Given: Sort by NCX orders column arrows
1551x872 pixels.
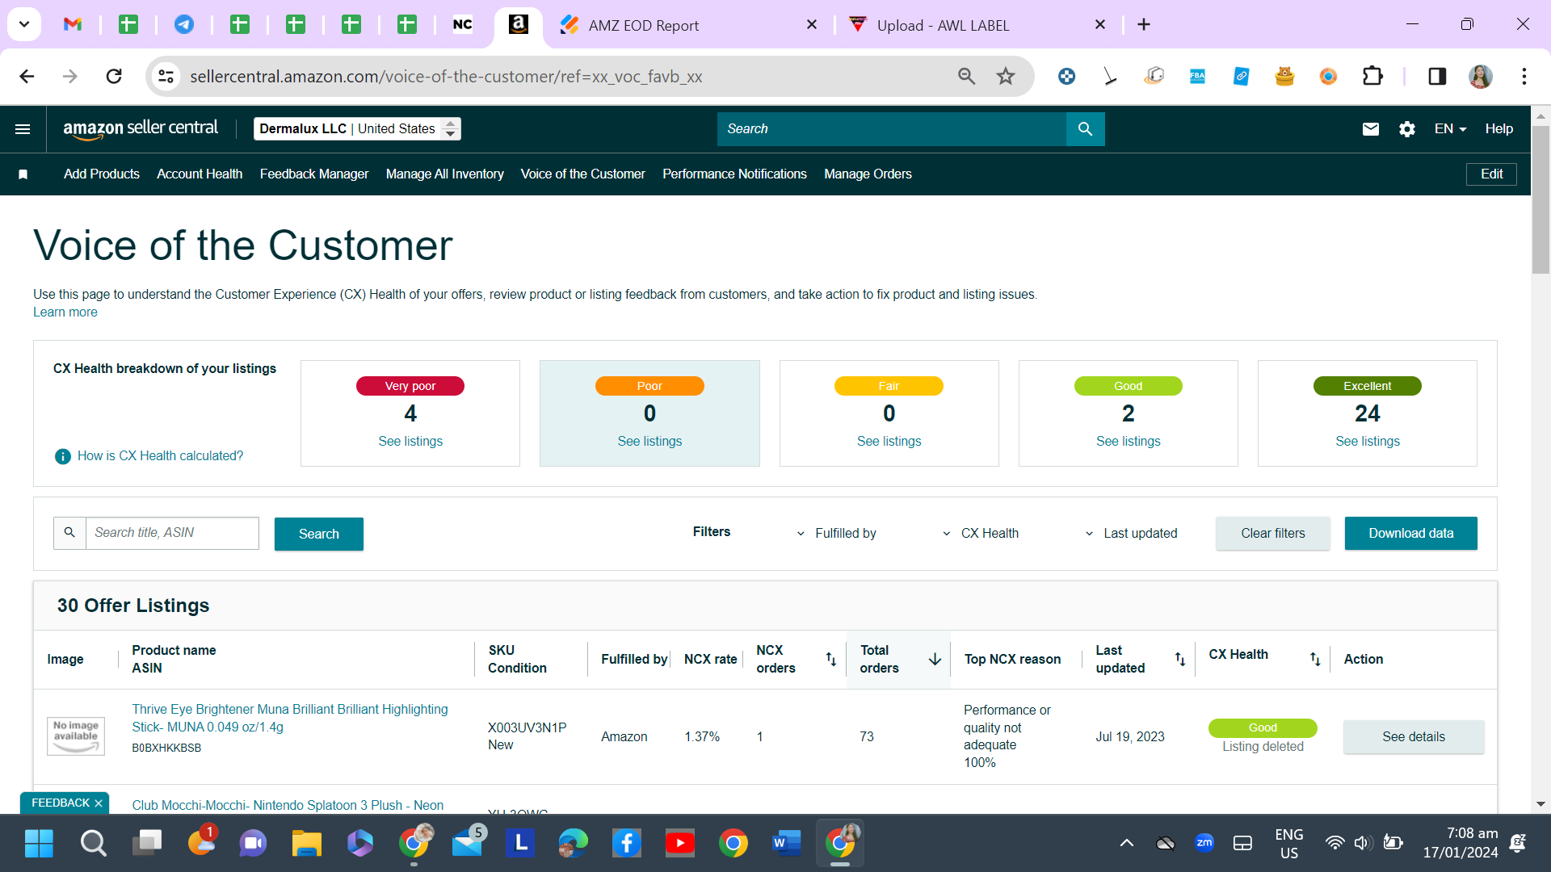Looking at the screenshot, I should 830,660.
